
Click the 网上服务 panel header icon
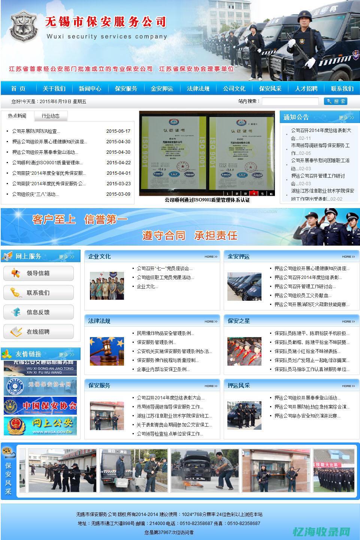pyautogui.click(x=7, y=256)
